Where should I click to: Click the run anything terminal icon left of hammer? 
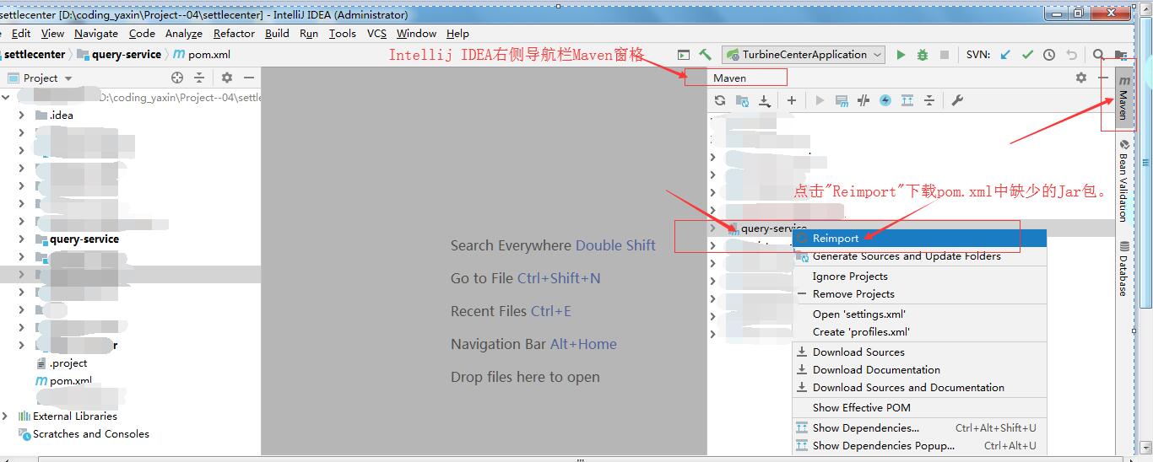pos(684,54)
